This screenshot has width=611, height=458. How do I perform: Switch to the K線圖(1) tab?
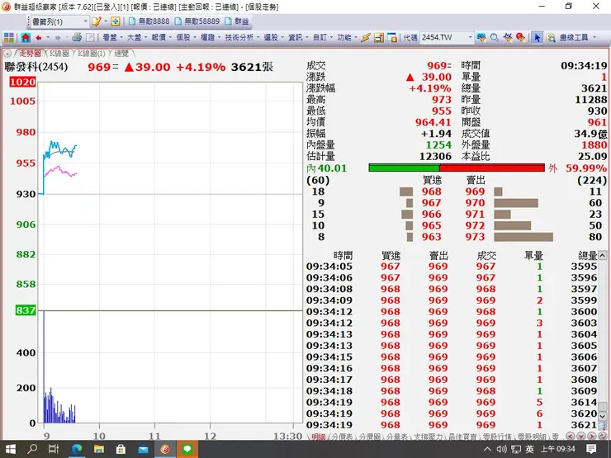91,54
